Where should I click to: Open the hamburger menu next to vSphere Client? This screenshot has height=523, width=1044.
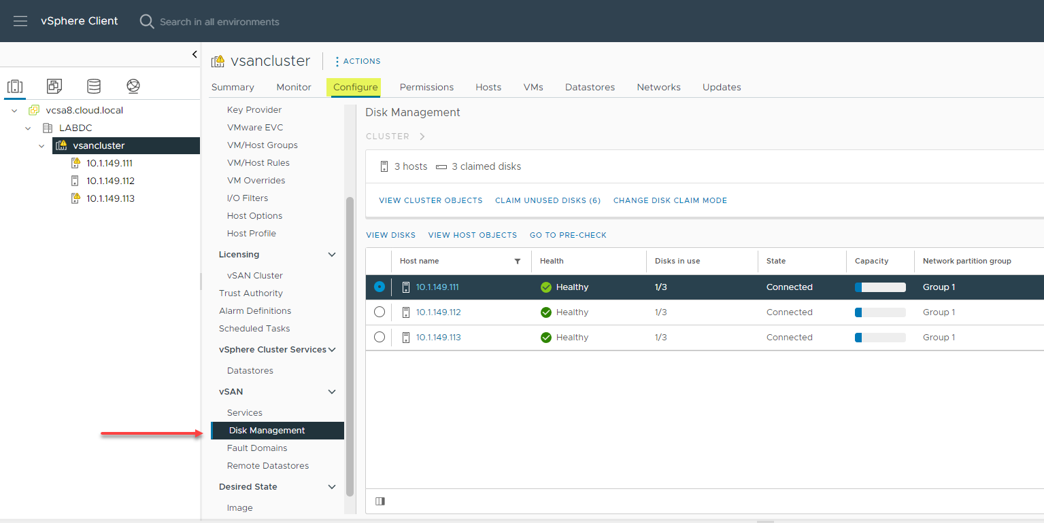pos(20,21)
